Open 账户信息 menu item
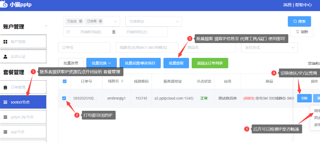This screenshot has width=320, height=142. [23, 42]
